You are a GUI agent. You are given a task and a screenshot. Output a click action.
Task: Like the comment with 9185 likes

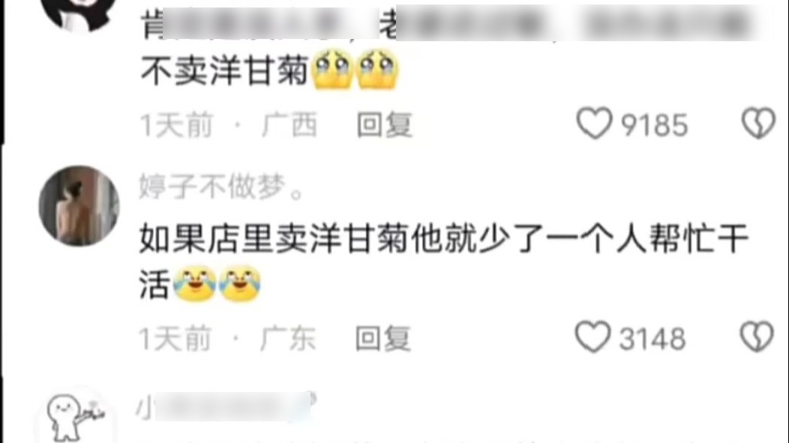594,123
